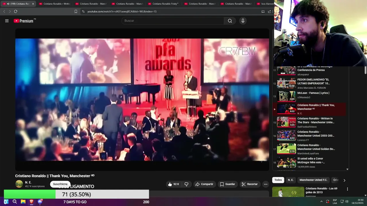
Task: Open N. E. channel avatar
Action: pyautogui.click(x=19, y=184)
